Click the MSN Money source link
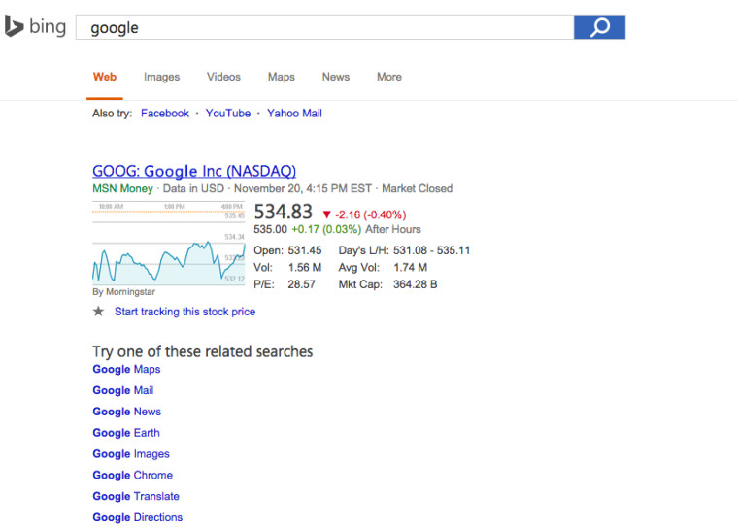The image size is (738, 528). coord(122,188)
